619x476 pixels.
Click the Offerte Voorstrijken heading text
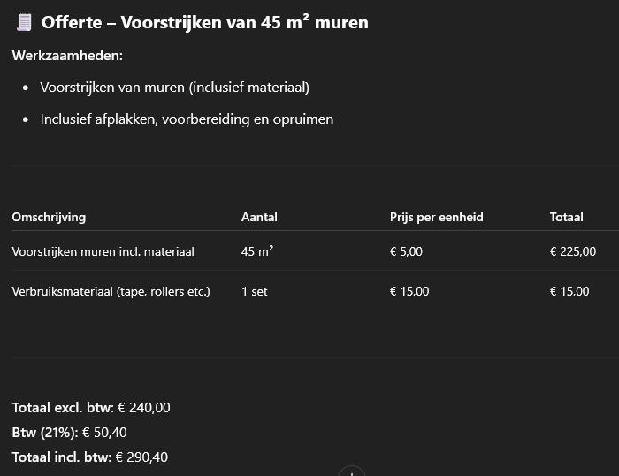204,22
